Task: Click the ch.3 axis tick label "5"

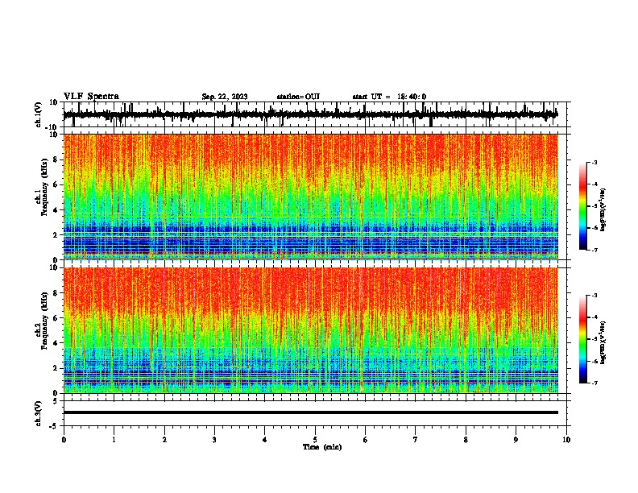Action: click(x=56, y=401)
